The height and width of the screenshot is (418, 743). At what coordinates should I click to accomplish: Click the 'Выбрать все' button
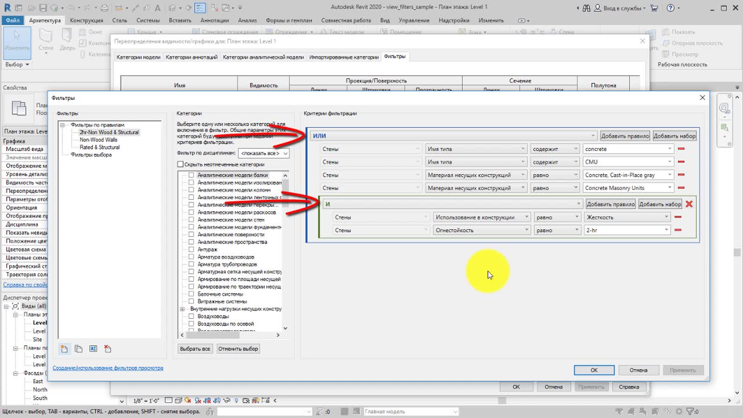point(195,349)
